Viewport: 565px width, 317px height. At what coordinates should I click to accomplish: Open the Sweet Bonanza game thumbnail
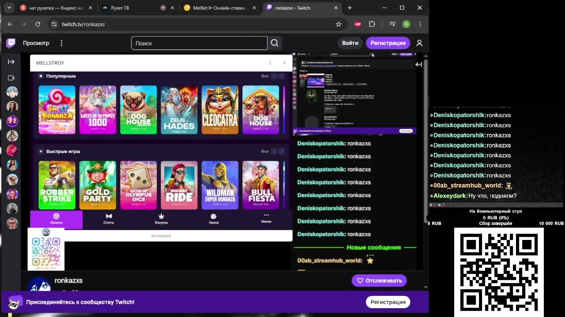57,110
